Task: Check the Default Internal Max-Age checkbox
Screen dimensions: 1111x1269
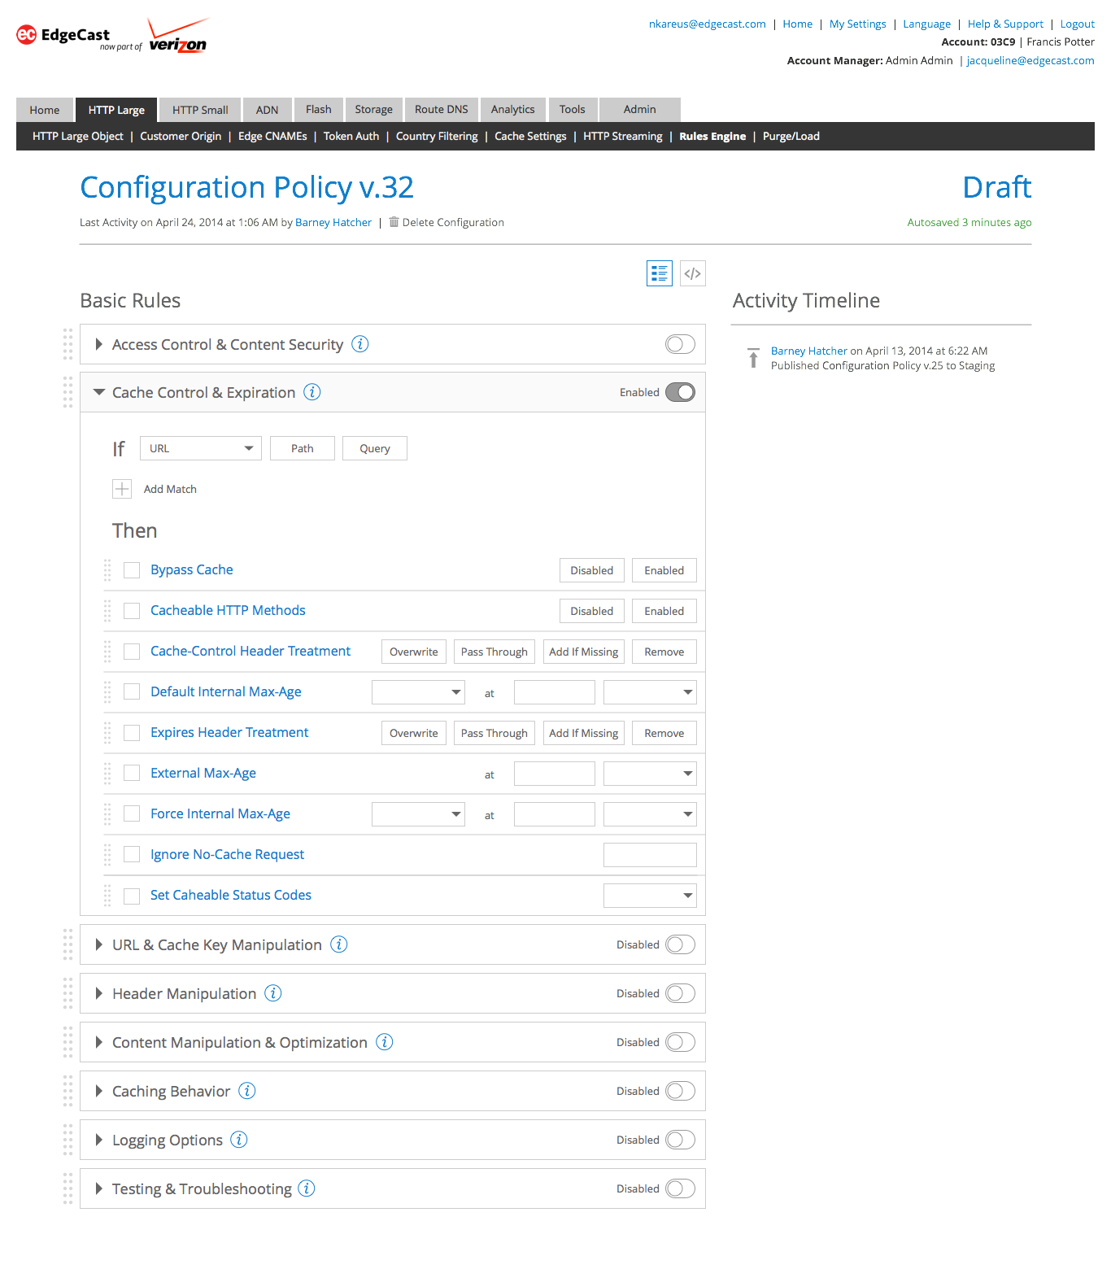Action: [132, 692]
